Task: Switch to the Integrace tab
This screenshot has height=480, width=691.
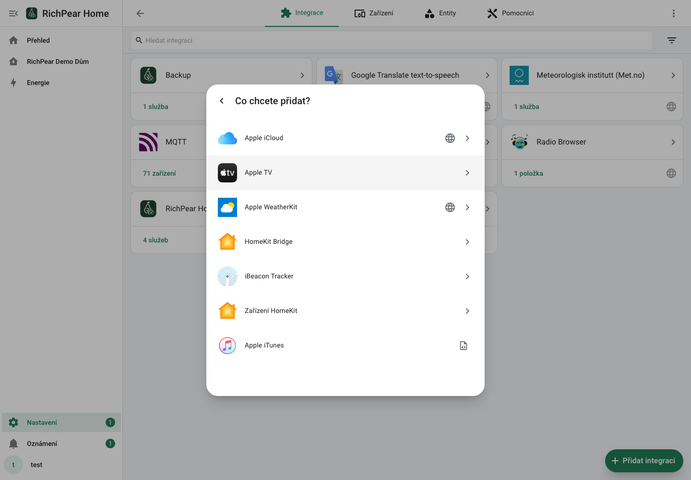Action: (302, 13)
